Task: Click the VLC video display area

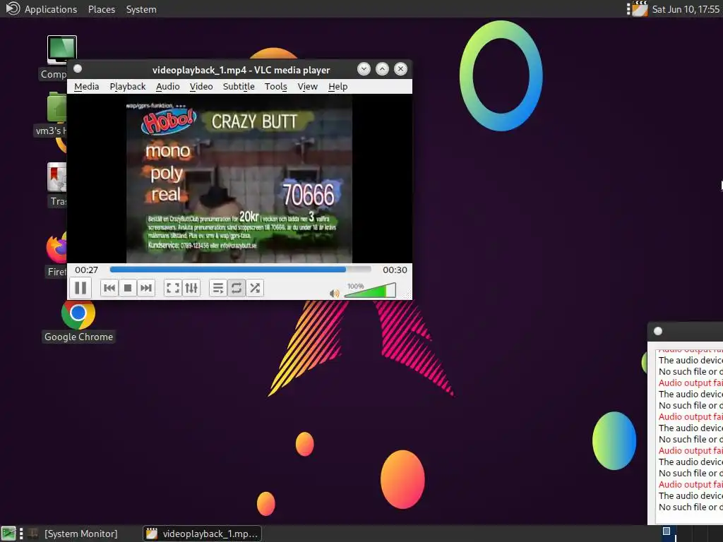Action: coord(239,179)
